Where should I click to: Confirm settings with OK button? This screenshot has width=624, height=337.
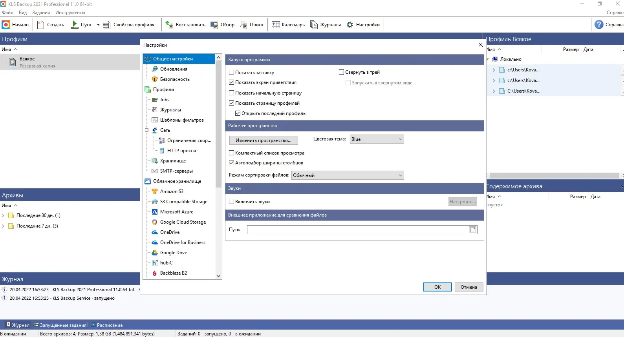(437, 287)
